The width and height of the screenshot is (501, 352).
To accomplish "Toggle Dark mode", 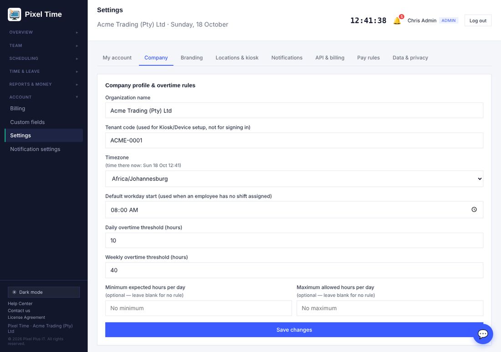I will [44, 292].
